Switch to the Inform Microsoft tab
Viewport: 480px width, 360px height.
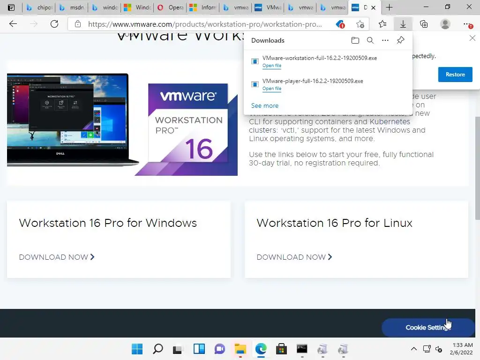pyautogui.click(x=203, y=7)
